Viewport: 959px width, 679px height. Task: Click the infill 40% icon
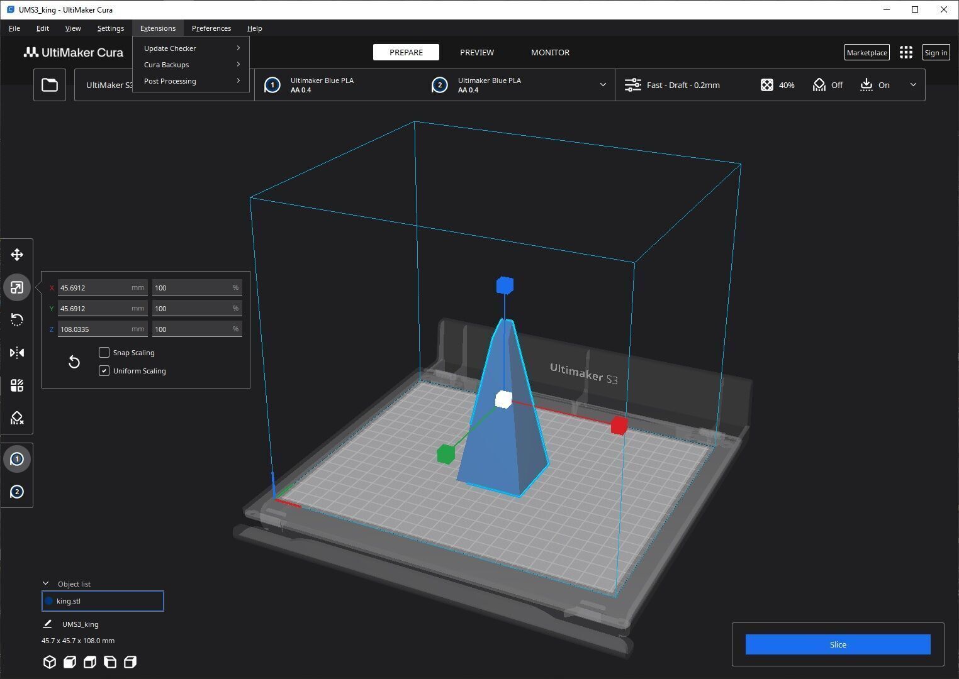click(766, 85)
